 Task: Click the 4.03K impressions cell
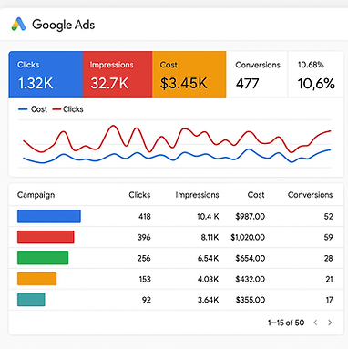click(x=209, y=279)
